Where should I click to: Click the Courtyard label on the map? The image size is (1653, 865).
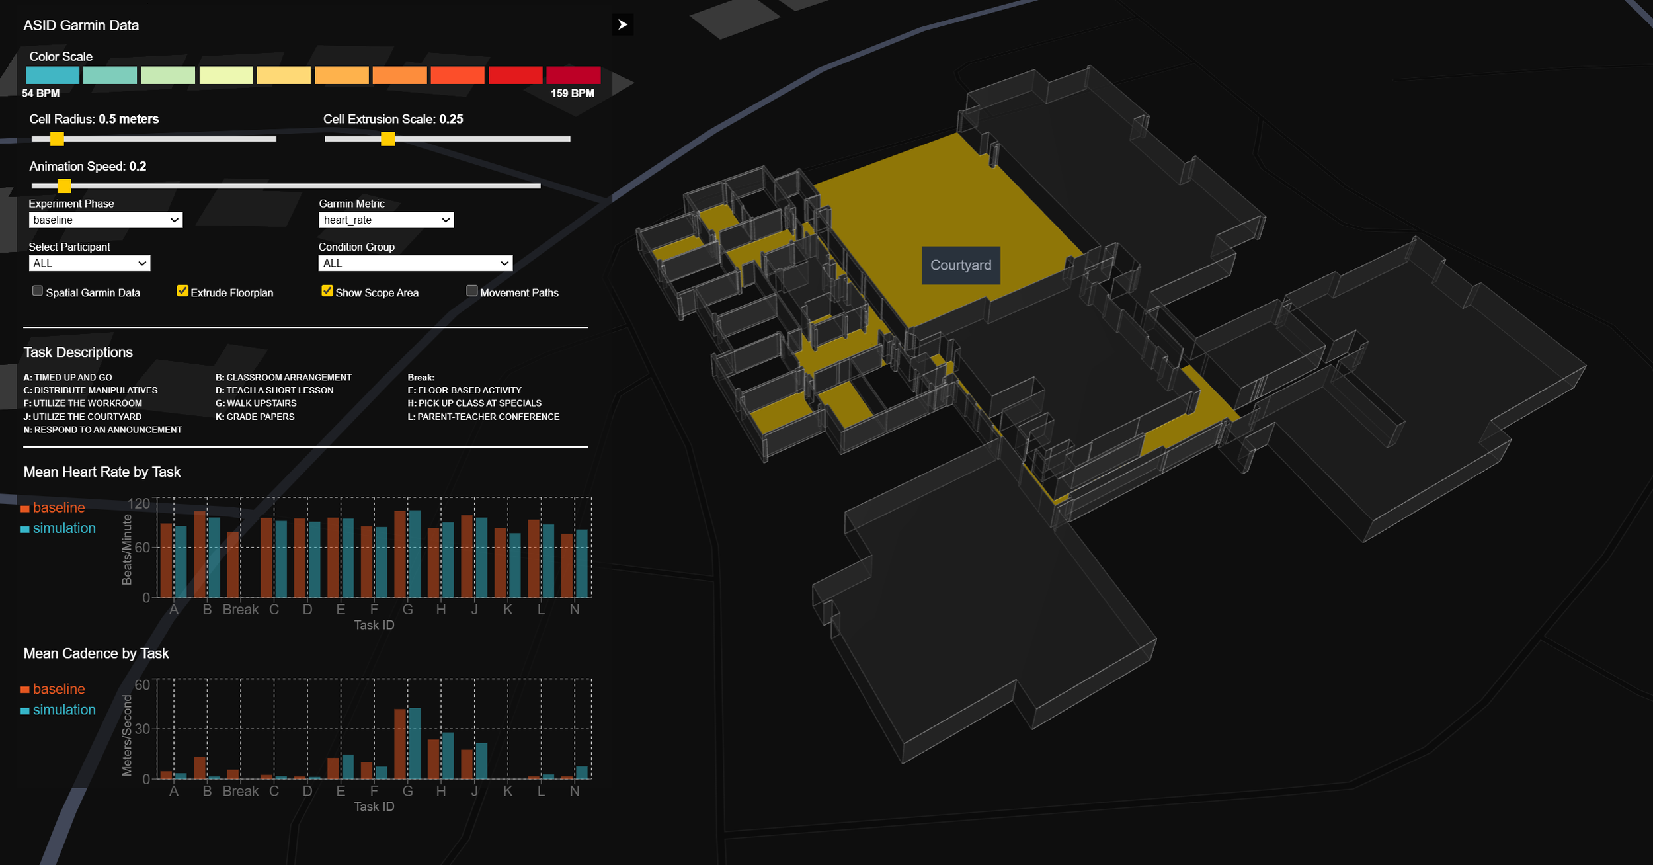pos(960,265)
